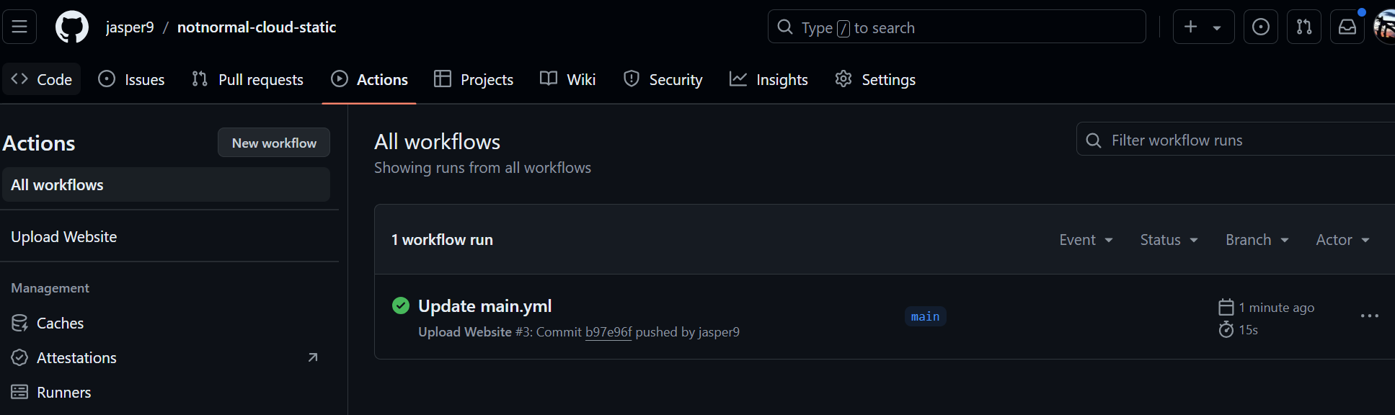
Task: Open the GitHub Copilot icon in the header
Action: click(1260, 26)
